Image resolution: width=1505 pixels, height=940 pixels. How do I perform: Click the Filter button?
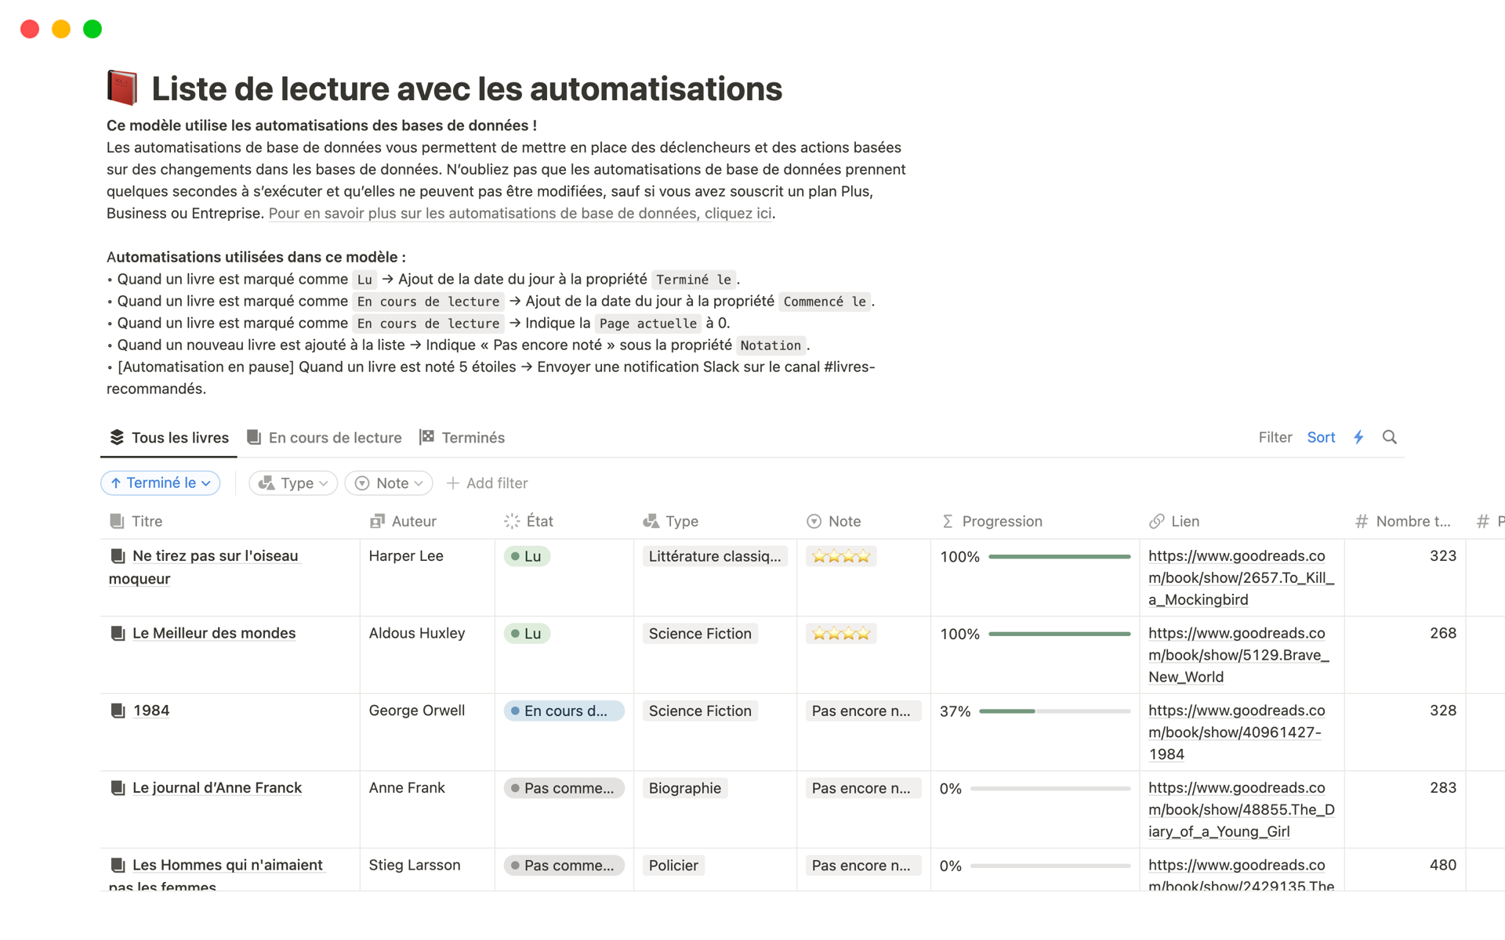(1275, 437)
